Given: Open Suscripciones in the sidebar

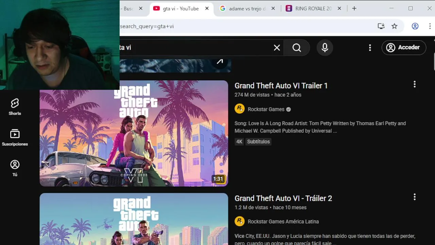Looking at the screenshot, I should coord(15,137).
